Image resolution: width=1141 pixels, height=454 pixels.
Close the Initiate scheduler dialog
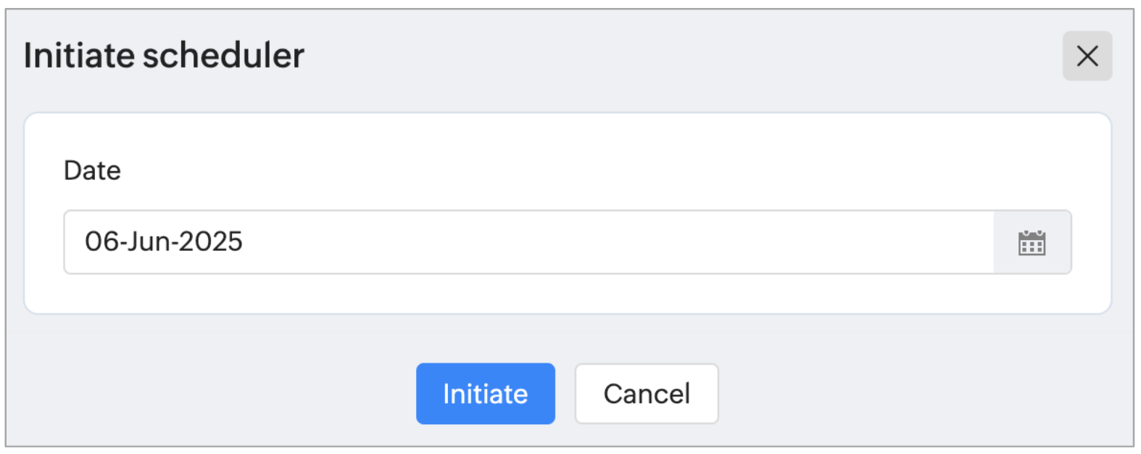[1087, 56]
